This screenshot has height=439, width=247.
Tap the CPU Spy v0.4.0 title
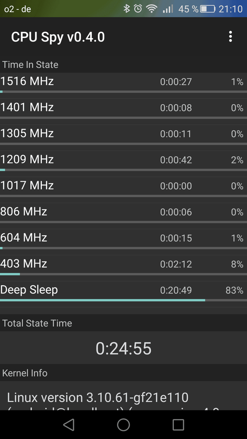click(x=58, y=37)
